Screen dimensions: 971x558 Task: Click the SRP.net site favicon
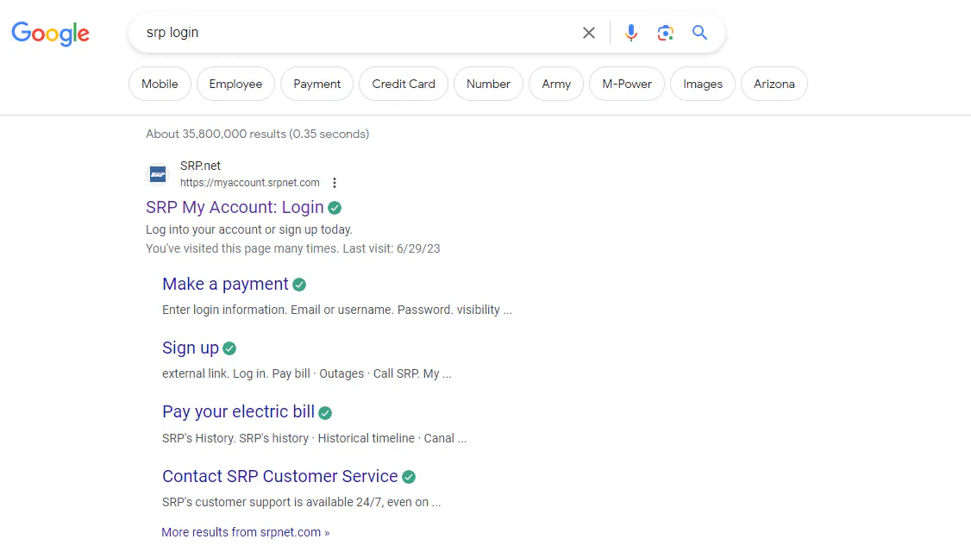(x=158, y=174)
